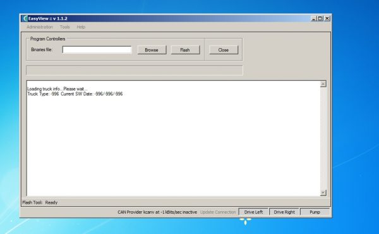Select the Drive Right button
Viewport: 379px width, 234px height.
click(x=284, y=212)
